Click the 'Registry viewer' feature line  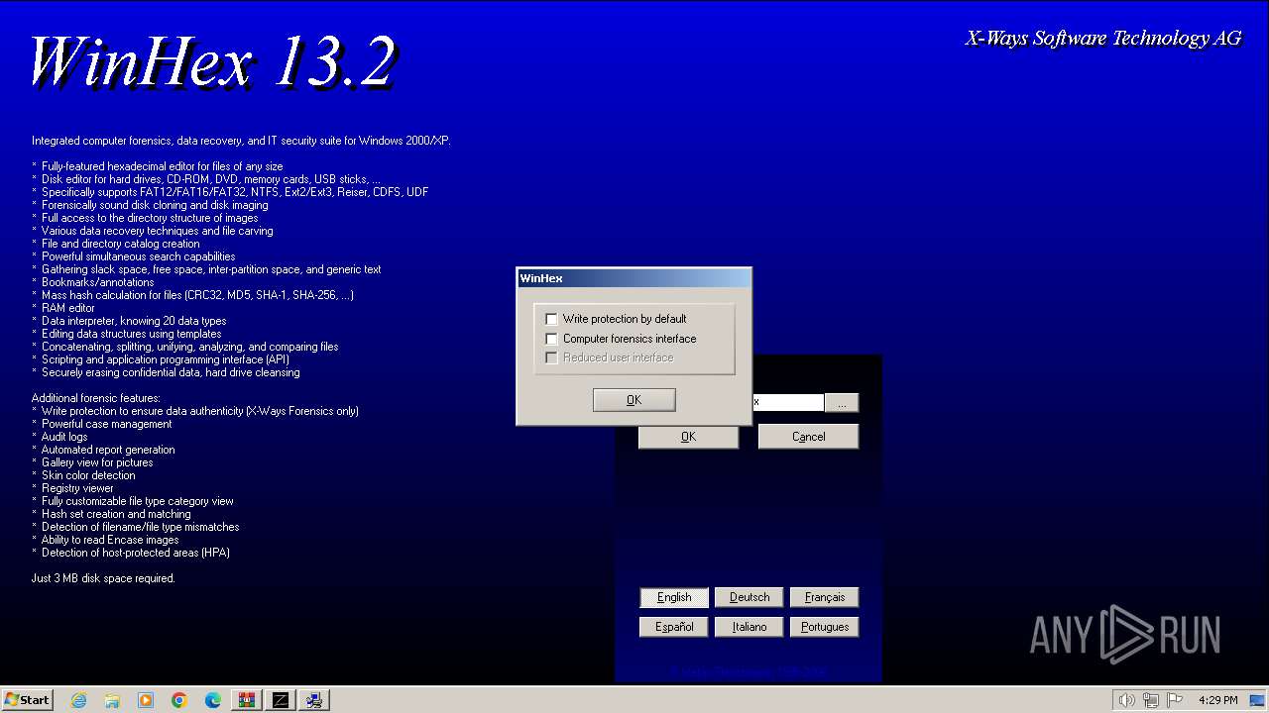pos(77,488)
